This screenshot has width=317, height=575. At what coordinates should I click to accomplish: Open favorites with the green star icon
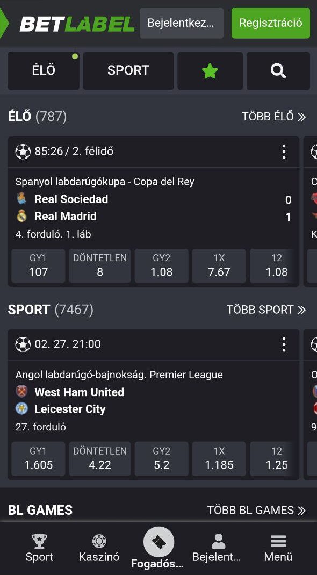point(210,71)
